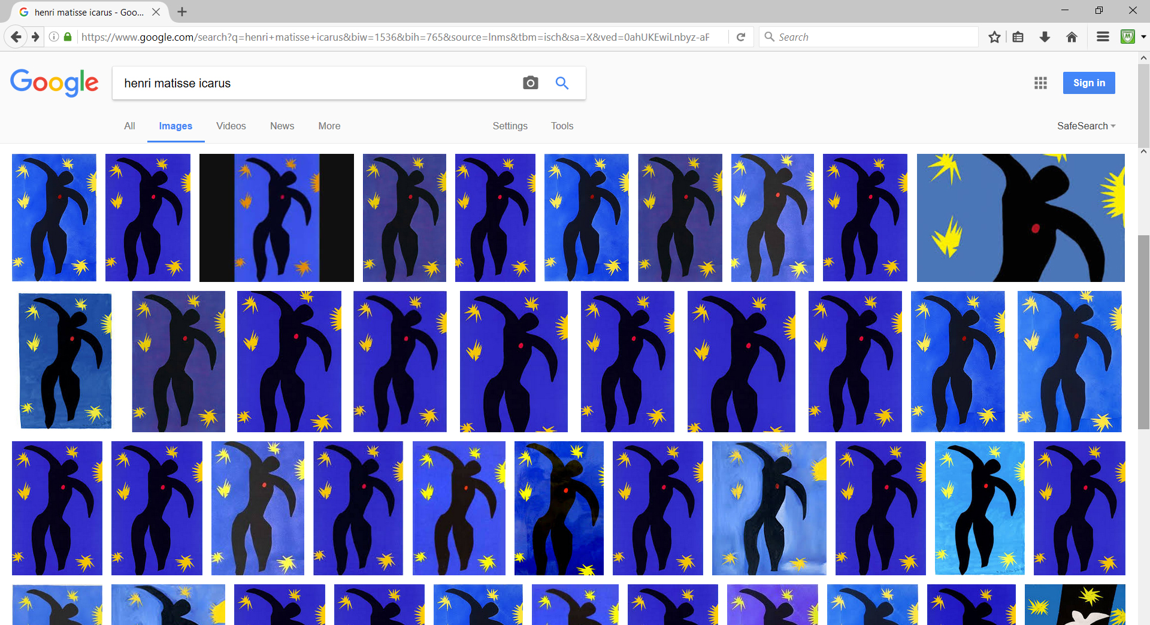Minimize the browser window

click(x=1064, y=10)
